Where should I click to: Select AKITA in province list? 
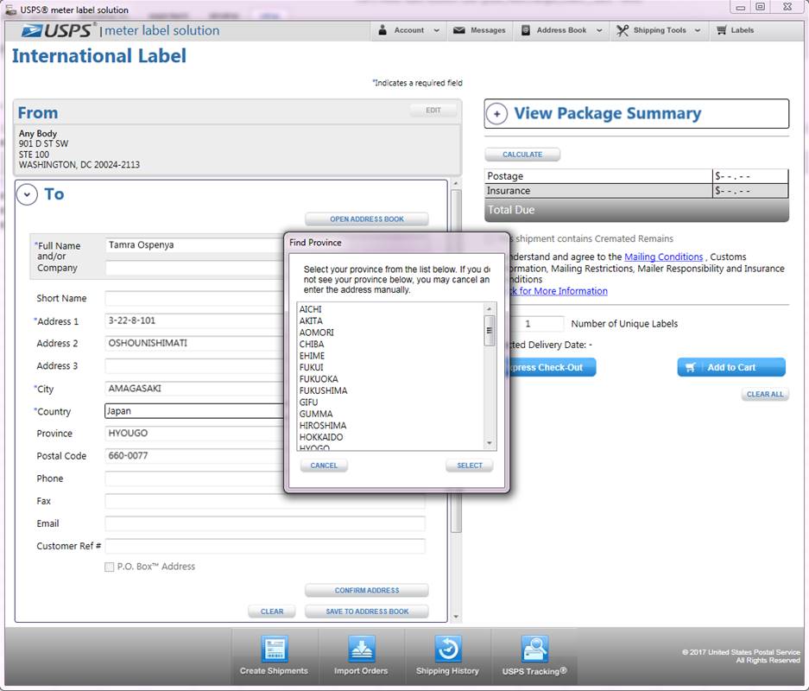point(311,320)
